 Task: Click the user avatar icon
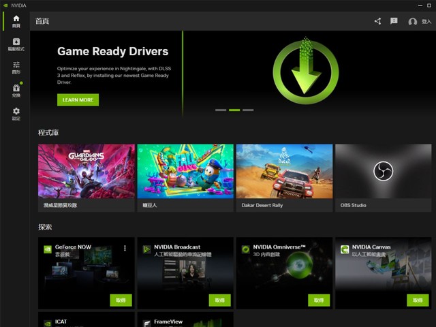click(412, 21)
